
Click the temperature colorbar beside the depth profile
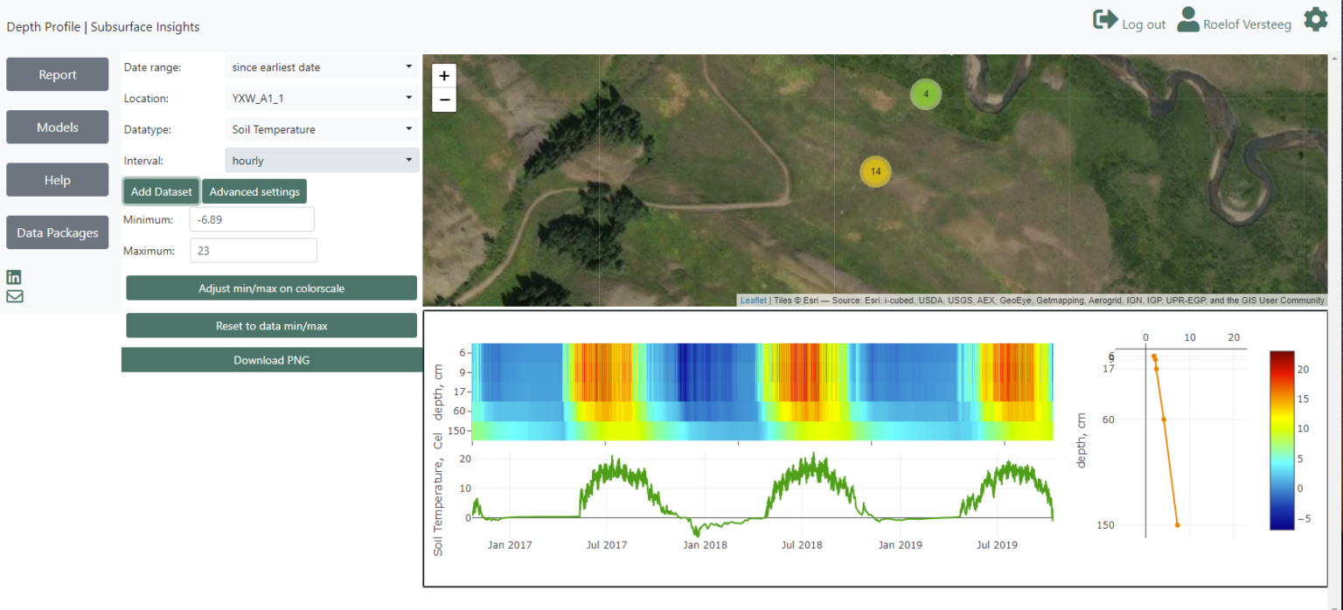1282,437
